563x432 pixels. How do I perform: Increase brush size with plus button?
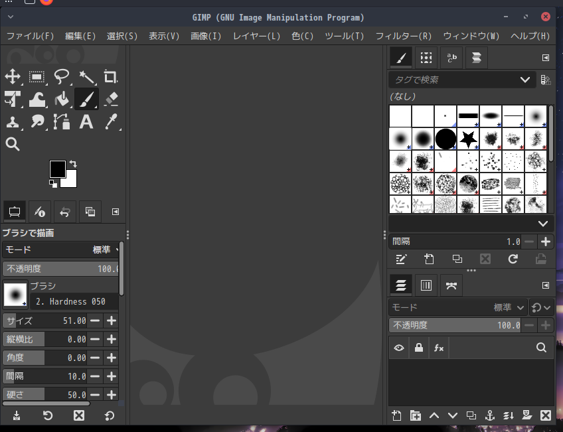point(112,321)
